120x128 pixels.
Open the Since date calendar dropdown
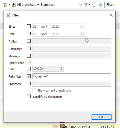(x=83, y=26)
